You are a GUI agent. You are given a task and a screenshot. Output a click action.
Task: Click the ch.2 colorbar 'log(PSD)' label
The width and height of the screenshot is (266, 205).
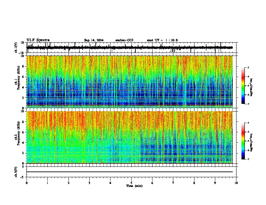[251, 142]
